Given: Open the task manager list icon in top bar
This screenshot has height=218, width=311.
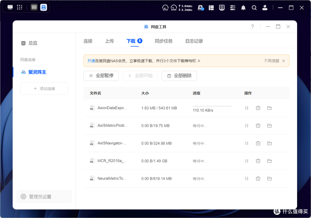Looking at the screenshot, I should (233, 8).
